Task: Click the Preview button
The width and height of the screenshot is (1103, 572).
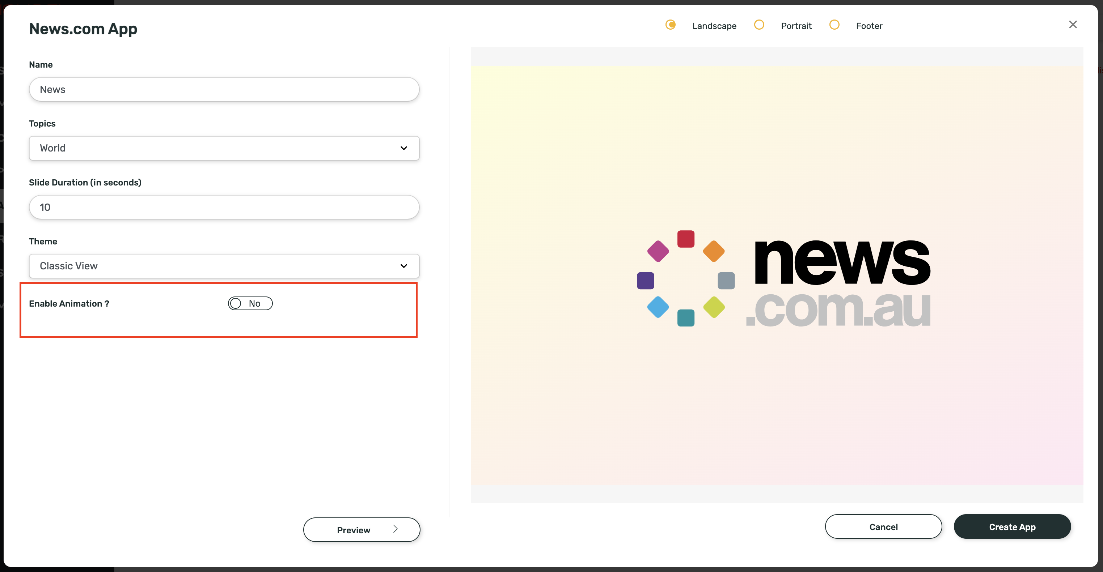Action: click(x=362, y=529)
